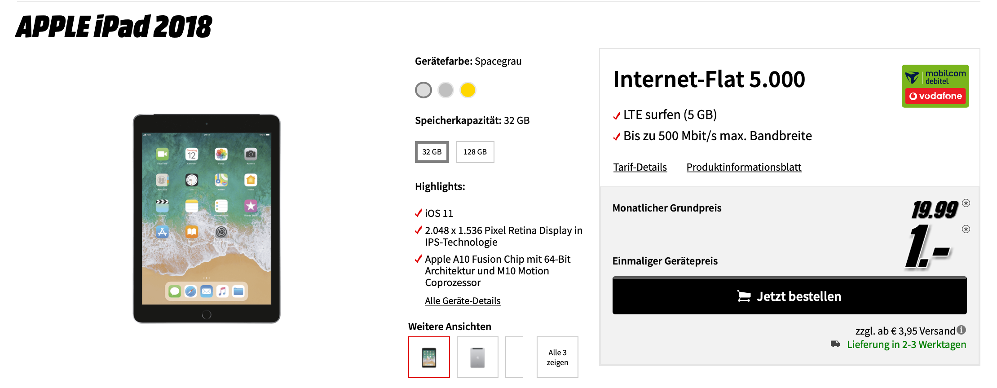The width and height of the screenshot is (997, 388).
Task: Click the mobilcom debitel Vodafone logo
Action: 935,86
